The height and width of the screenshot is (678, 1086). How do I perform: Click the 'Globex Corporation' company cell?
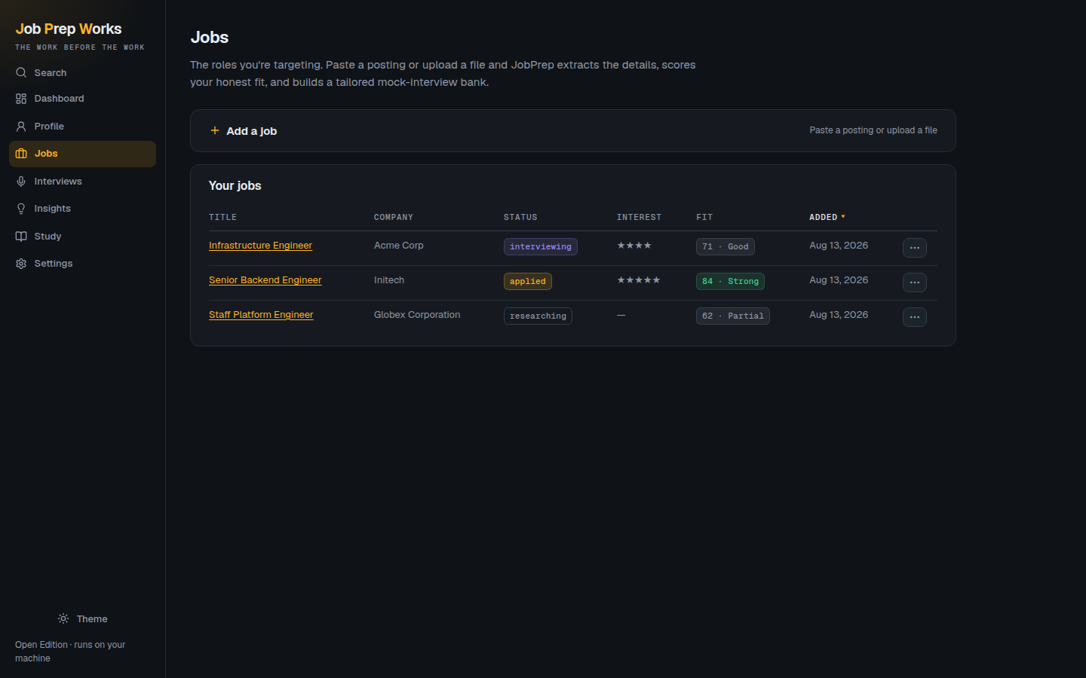tap(417, 315)
